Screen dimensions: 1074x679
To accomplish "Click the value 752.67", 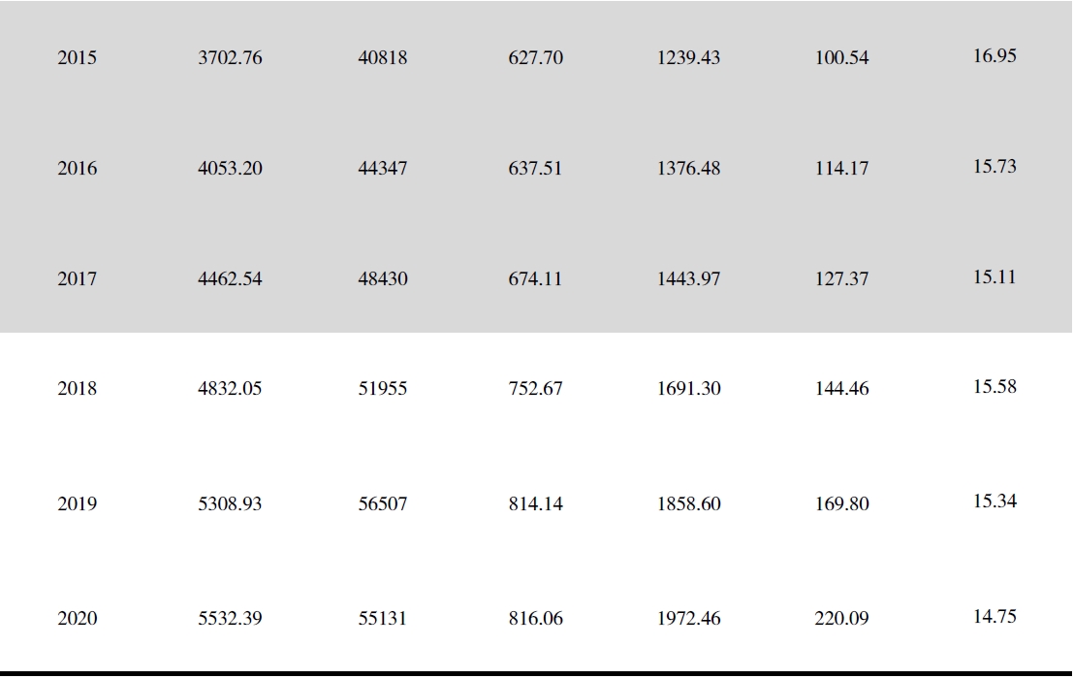I will (536, 389).
